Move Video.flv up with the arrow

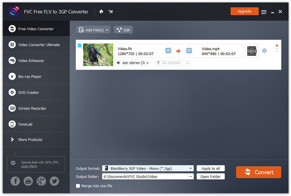277,48
